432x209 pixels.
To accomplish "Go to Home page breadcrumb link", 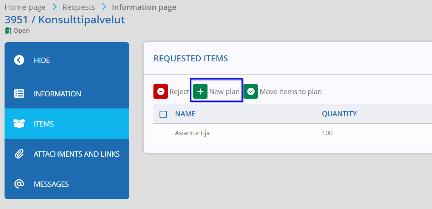I will coord(25,7).
